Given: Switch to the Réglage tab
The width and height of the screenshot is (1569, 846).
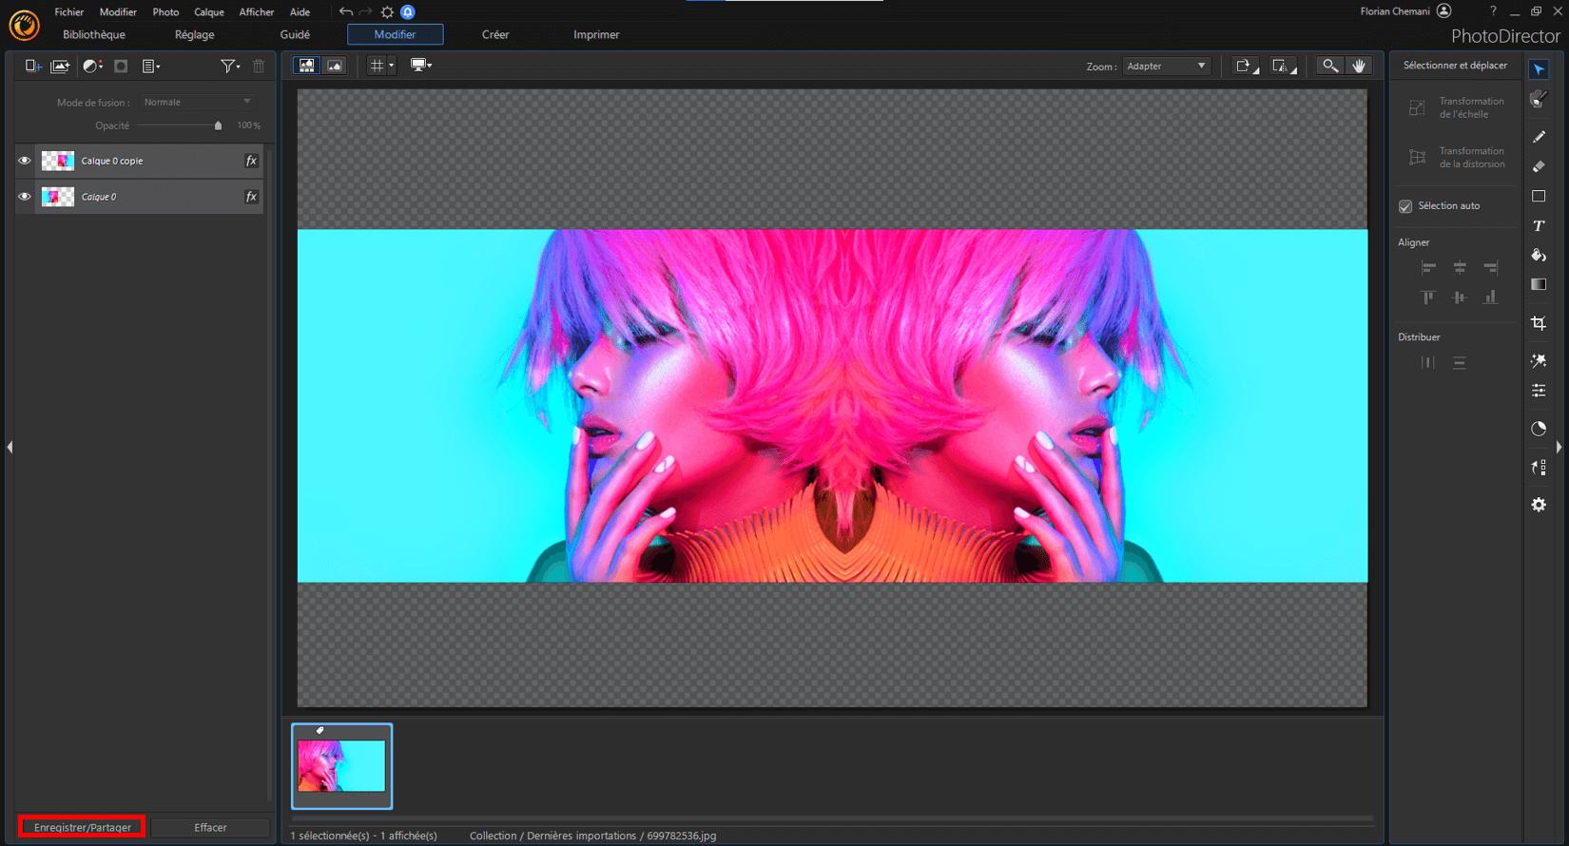Looking at the screenshot, I should [195, 34].
